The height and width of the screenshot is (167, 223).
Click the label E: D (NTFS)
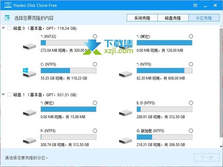coord(146,103)
